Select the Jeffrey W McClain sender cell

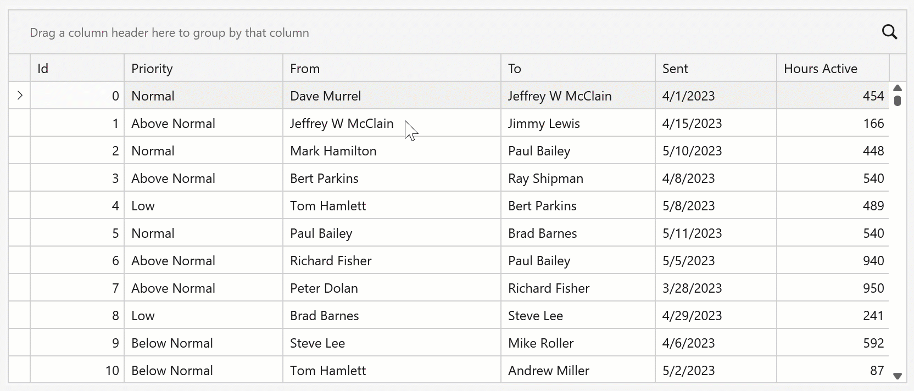click(x=342, y=124)
